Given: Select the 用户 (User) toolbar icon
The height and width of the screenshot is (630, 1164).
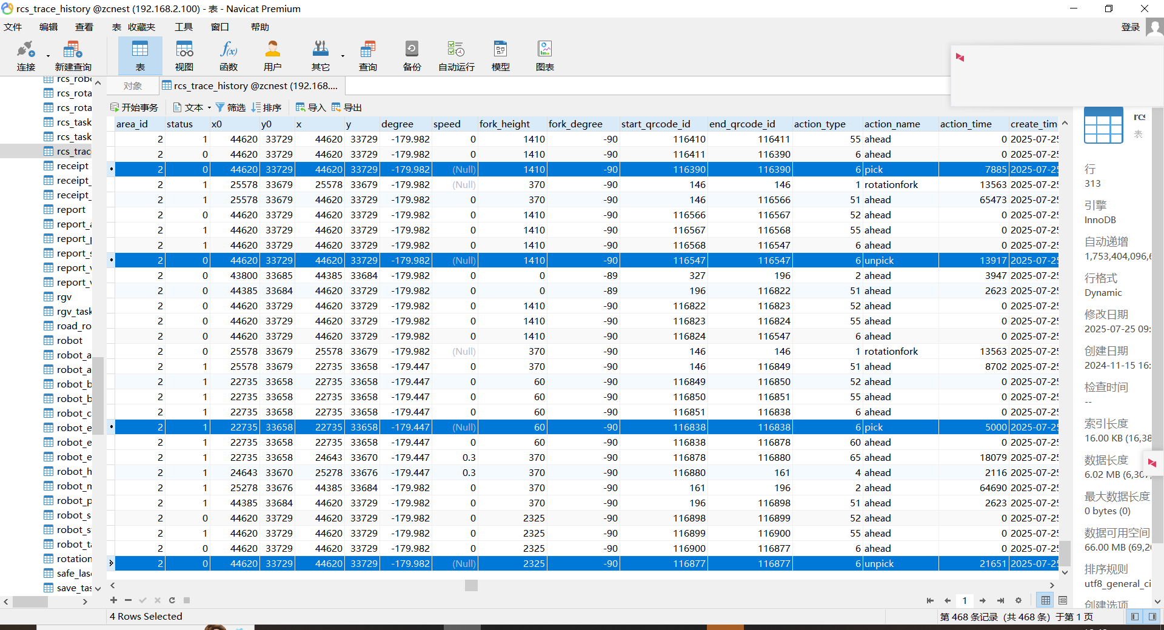Looking at the screenshot, I should (272, 56).
